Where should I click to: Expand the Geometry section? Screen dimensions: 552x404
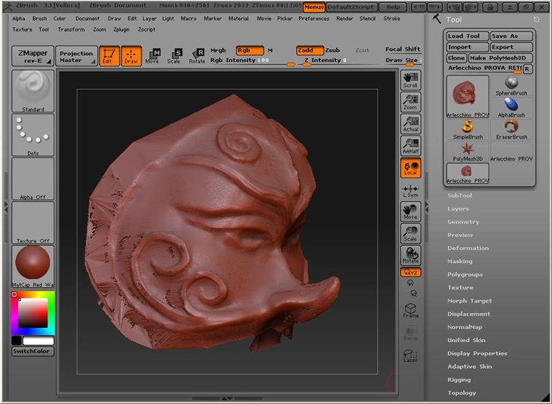(463, 222)
